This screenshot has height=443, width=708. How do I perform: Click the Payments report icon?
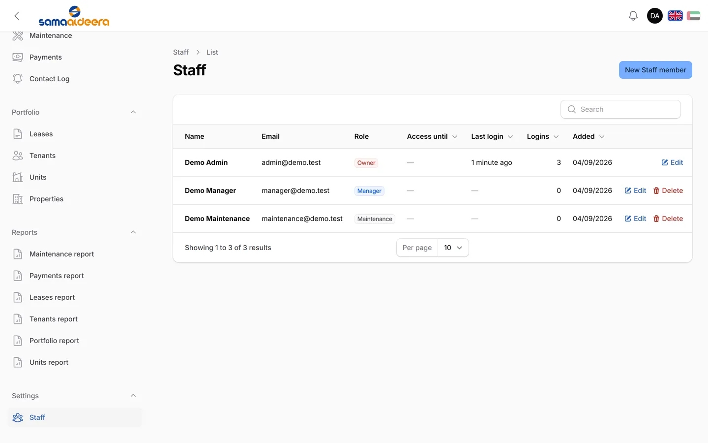pos(18,276)
